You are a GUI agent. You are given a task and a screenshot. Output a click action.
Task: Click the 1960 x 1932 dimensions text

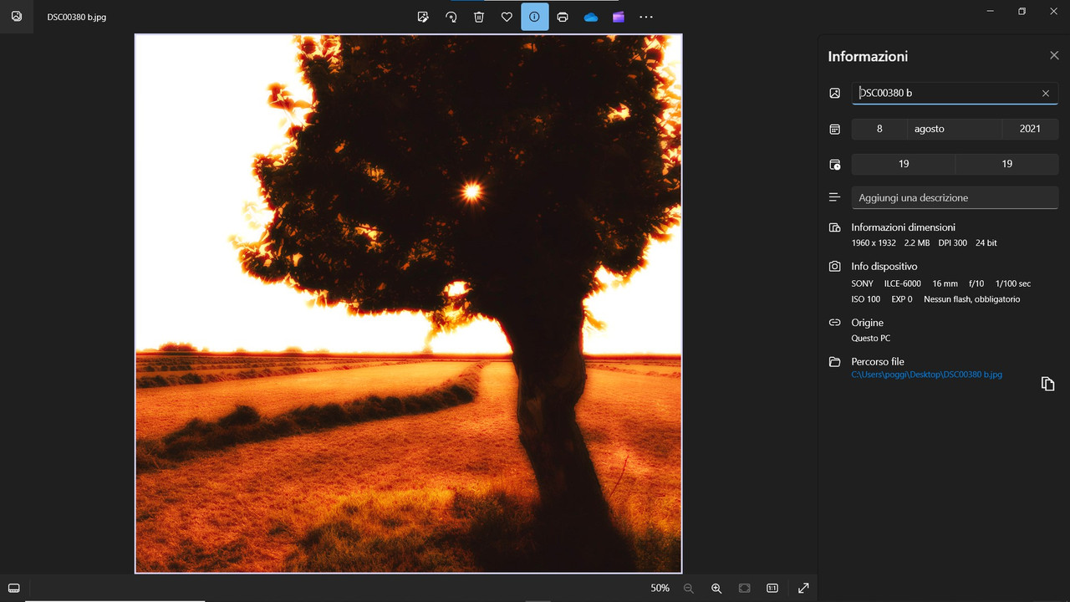(x=874, y=242)
